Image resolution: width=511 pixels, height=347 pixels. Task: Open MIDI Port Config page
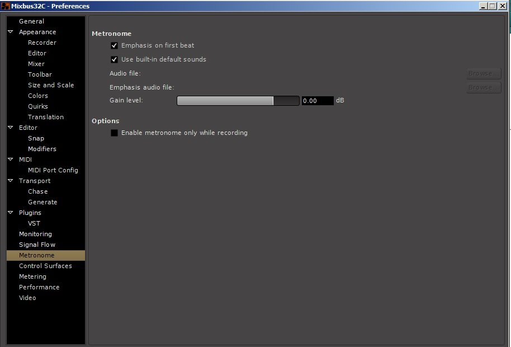point(53,170)
